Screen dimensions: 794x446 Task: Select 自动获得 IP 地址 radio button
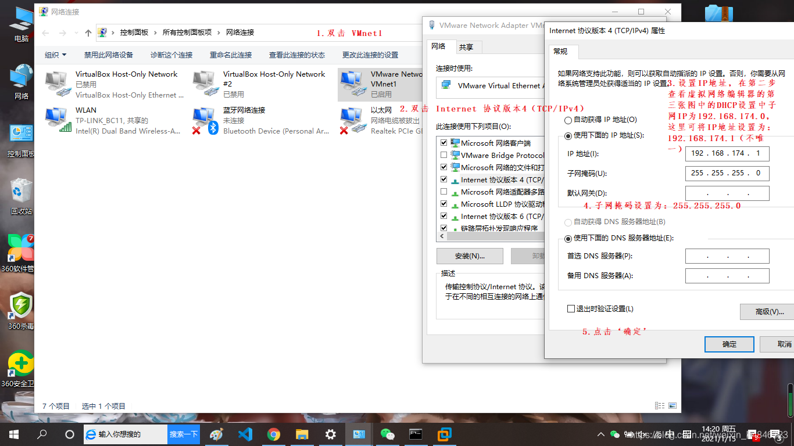(x=568, y=120)
